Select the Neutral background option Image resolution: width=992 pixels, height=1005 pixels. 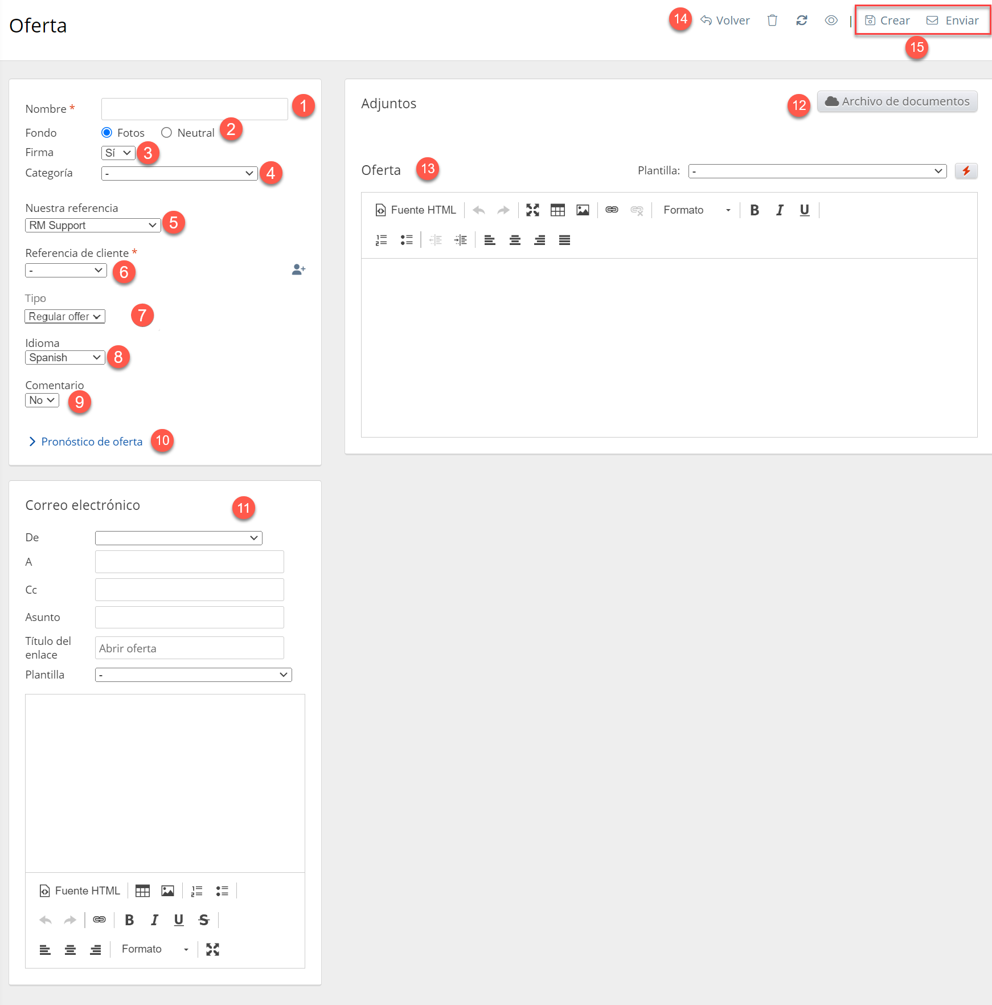(166, 133)
